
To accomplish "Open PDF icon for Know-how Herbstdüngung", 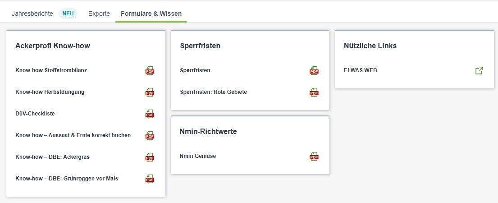I will (x=150, y=92).
